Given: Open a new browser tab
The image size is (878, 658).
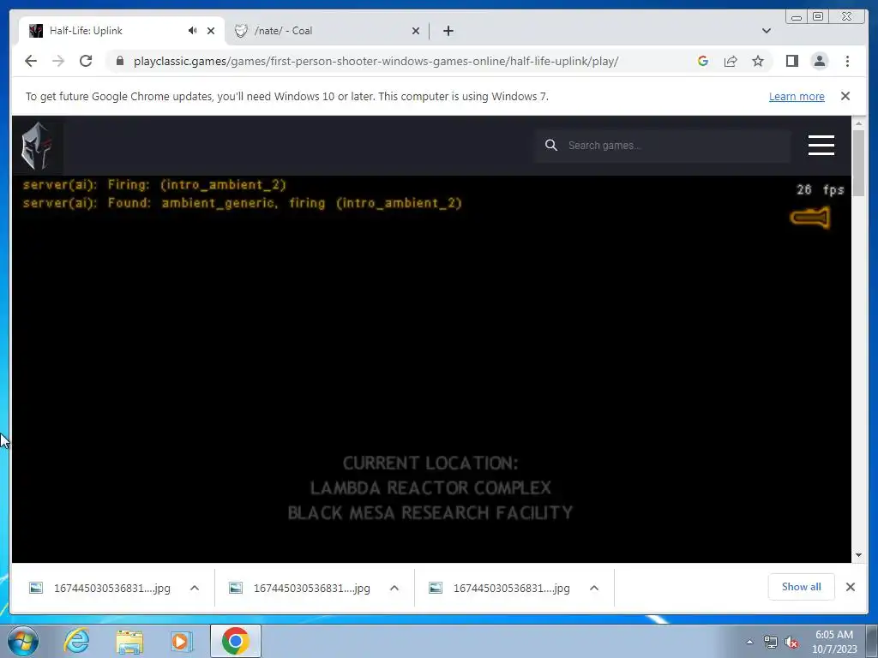Looking at the screenshot, I should (448, 31).
